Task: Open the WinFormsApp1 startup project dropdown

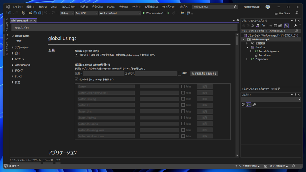Action: click(120, 13)
